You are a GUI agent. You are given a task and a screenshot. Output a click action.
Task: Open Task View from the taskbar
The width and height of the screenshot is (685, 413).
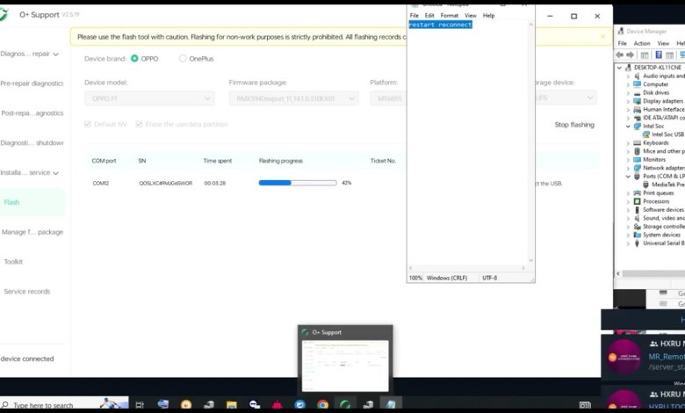coord(140,405)
